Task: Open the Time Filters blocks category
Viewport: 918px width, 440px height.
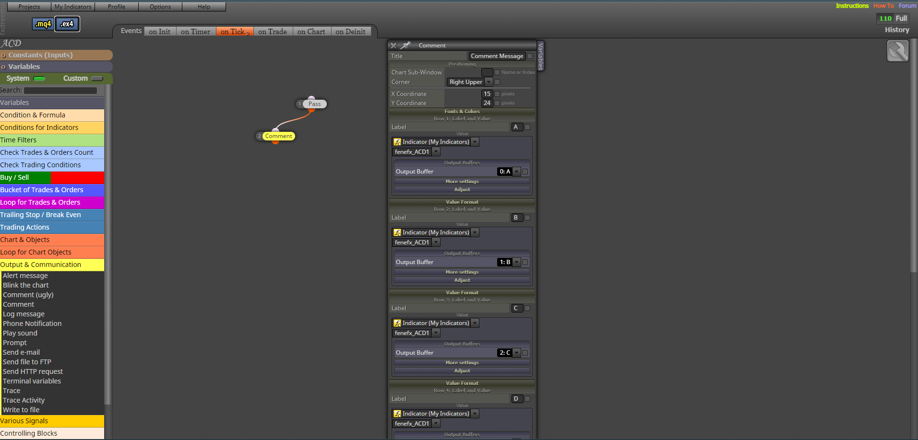Action: pyautogui.click(x=52, y=140)
